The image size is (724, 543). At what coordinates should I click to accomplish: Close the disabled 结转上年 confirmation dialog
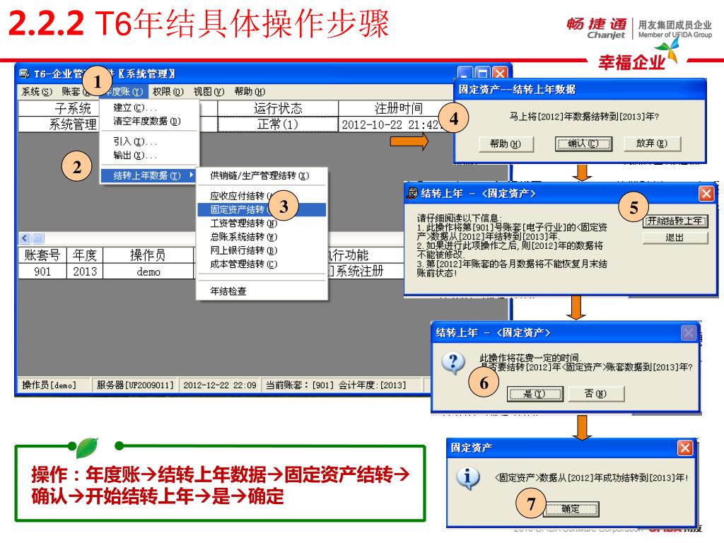click(689, 333)
